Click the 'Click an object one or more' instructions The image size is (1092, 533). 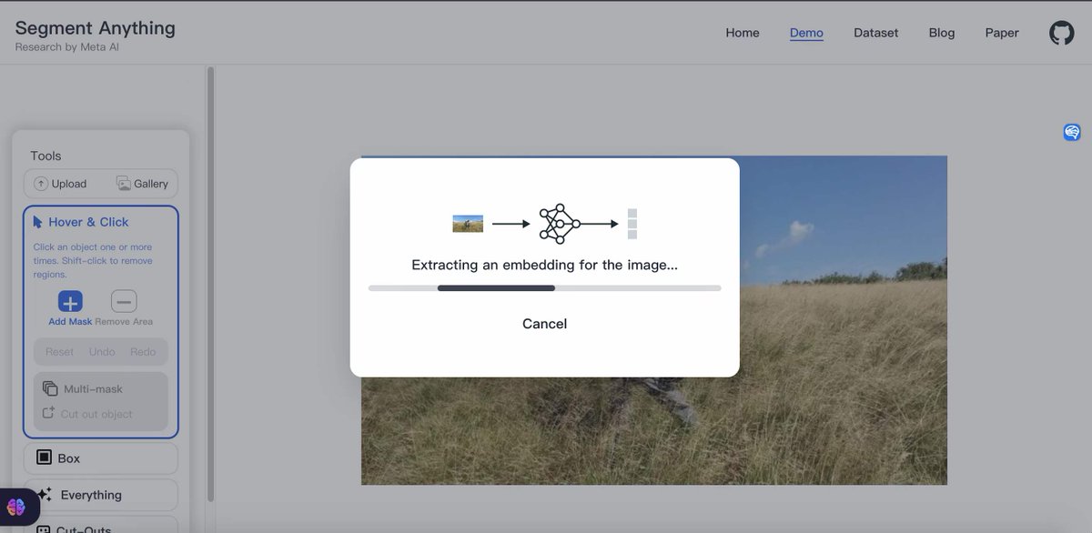tap(93, 260)
